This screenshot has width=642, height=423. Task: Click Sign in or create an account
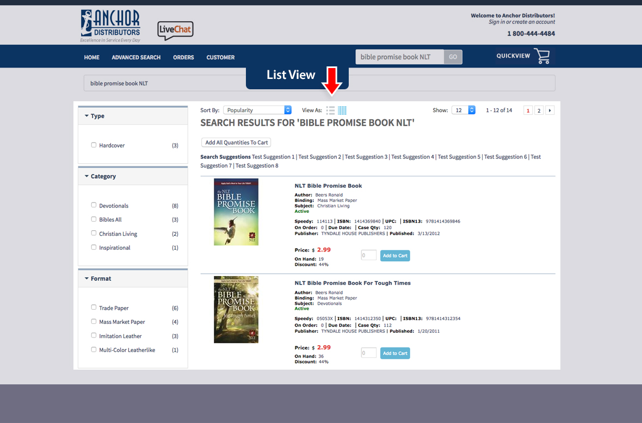522,22
